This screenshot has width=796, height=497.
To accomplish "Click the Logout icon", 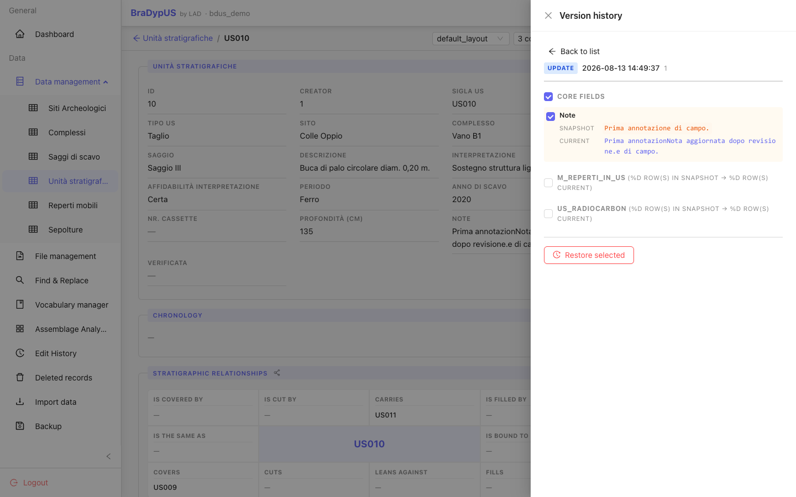I will [x=14, y=483].
